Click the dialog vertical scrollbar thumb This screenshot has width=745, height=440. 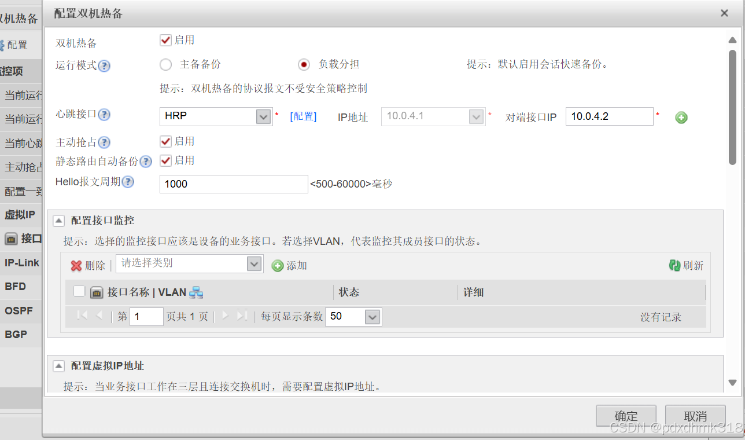point(732,108)
